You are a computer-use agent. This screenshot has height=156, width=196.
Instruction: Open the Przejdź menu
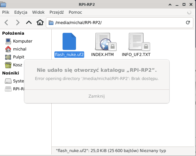click(57, 12)
